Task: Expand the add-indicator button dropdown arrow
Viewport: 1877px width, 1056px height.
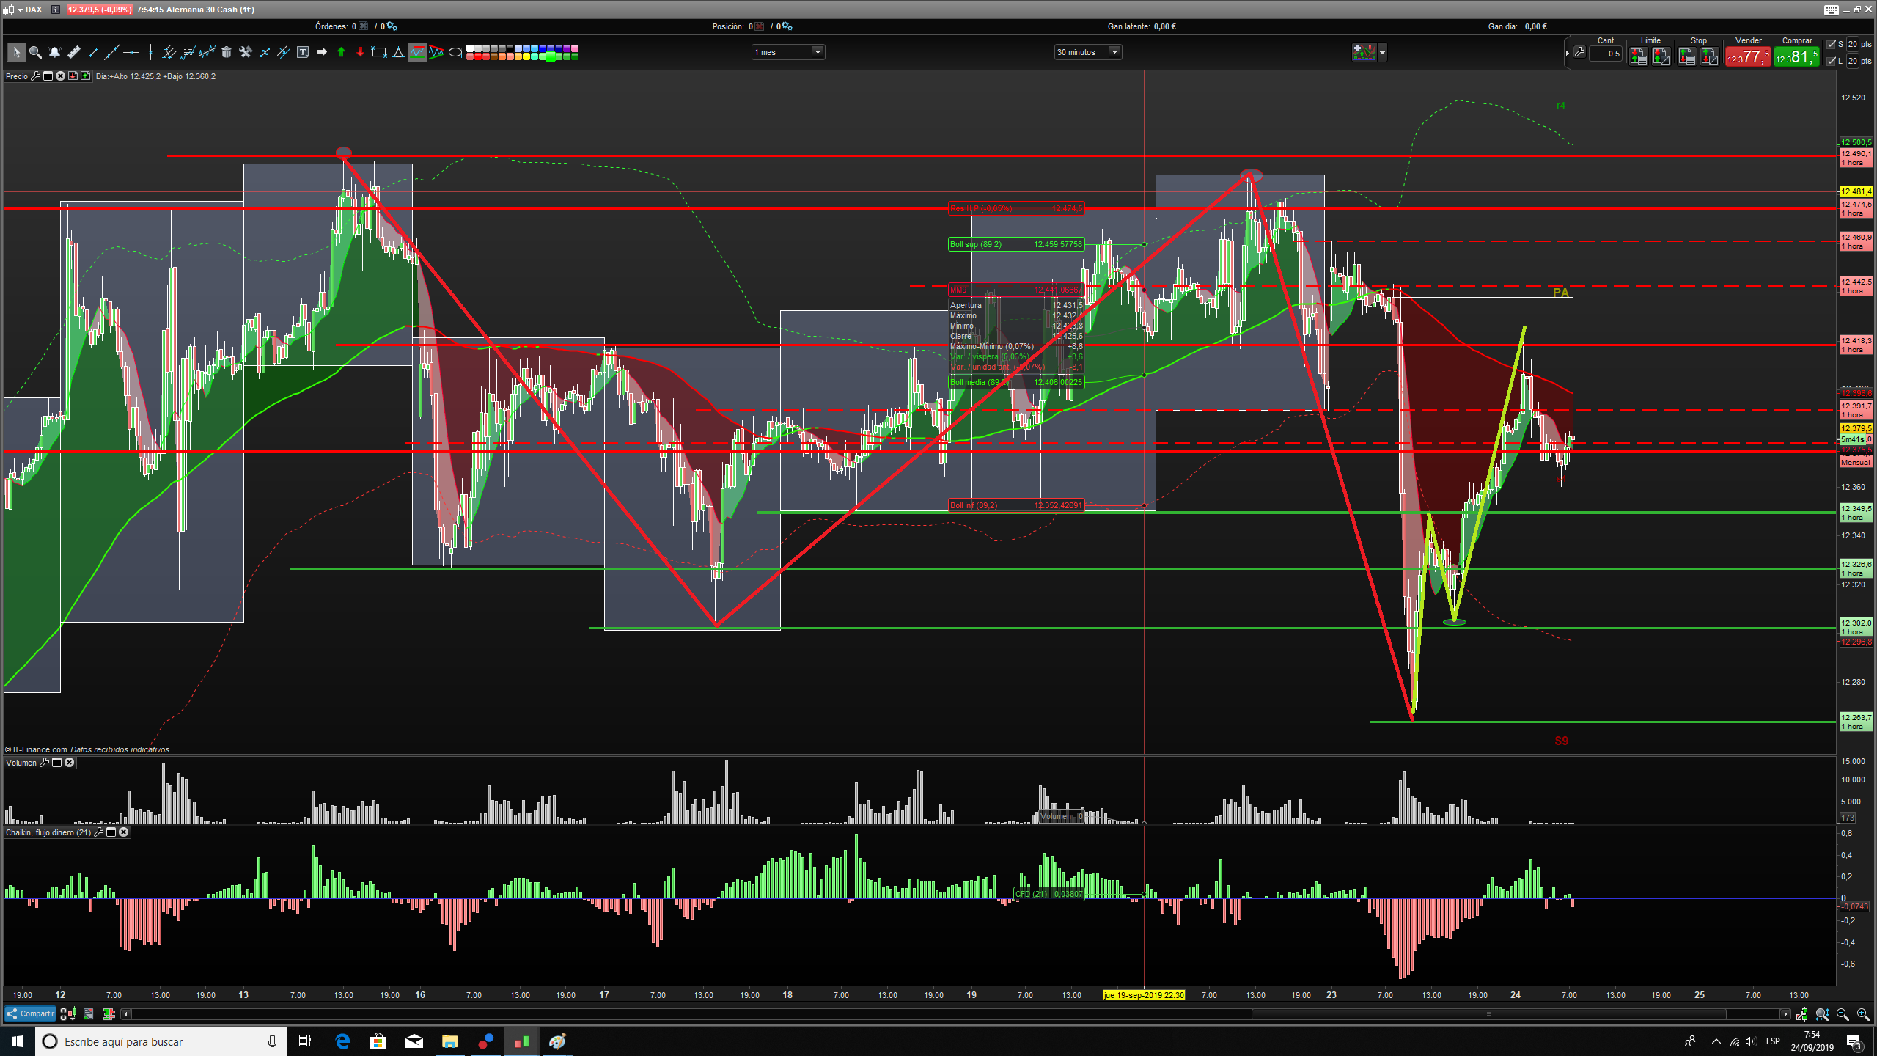Action: 1382,52
